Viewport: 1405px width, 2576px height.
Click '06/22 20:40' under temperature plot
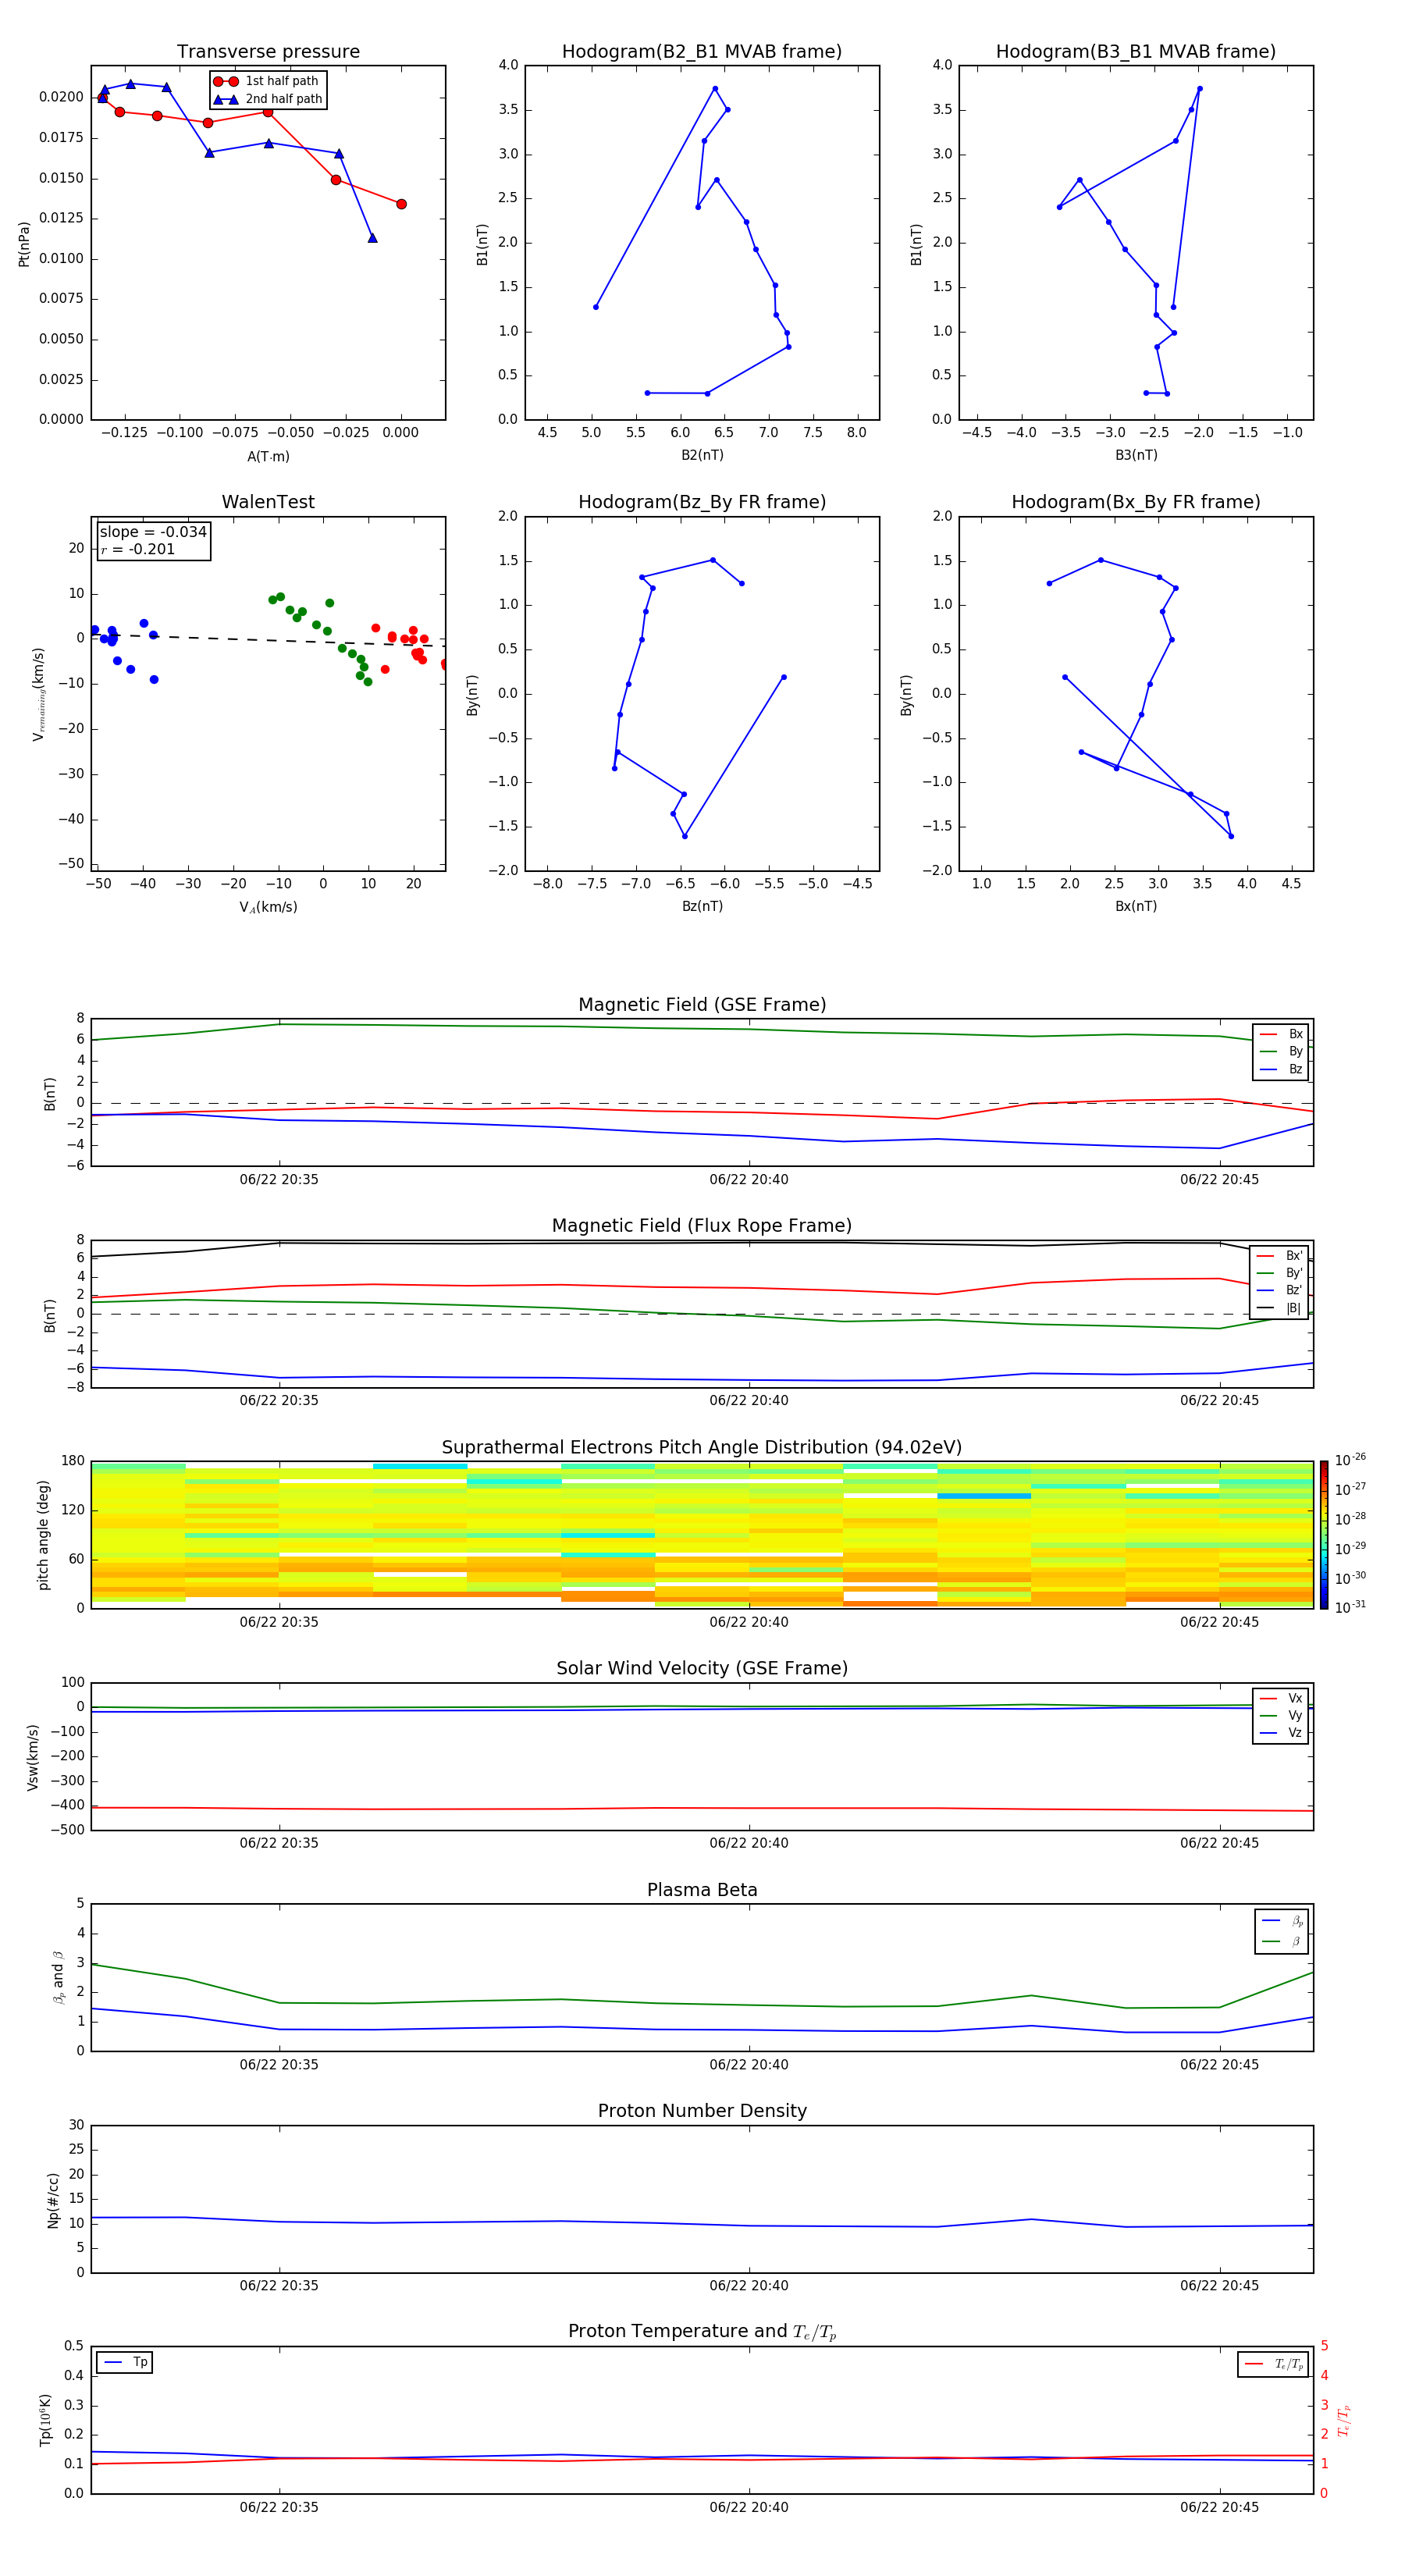tap(749, 2507)
